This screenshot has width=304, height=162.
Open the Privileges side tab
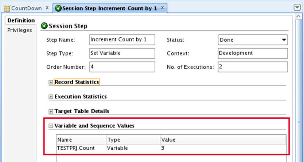click(x=20, y=30)
